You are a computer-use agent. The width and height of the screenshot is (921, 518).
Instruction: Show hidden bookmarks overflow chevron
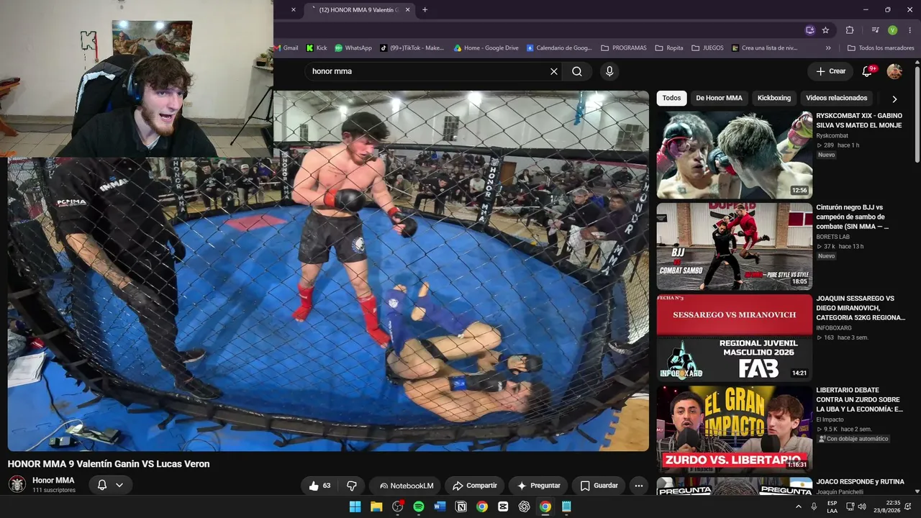point(828,48)
